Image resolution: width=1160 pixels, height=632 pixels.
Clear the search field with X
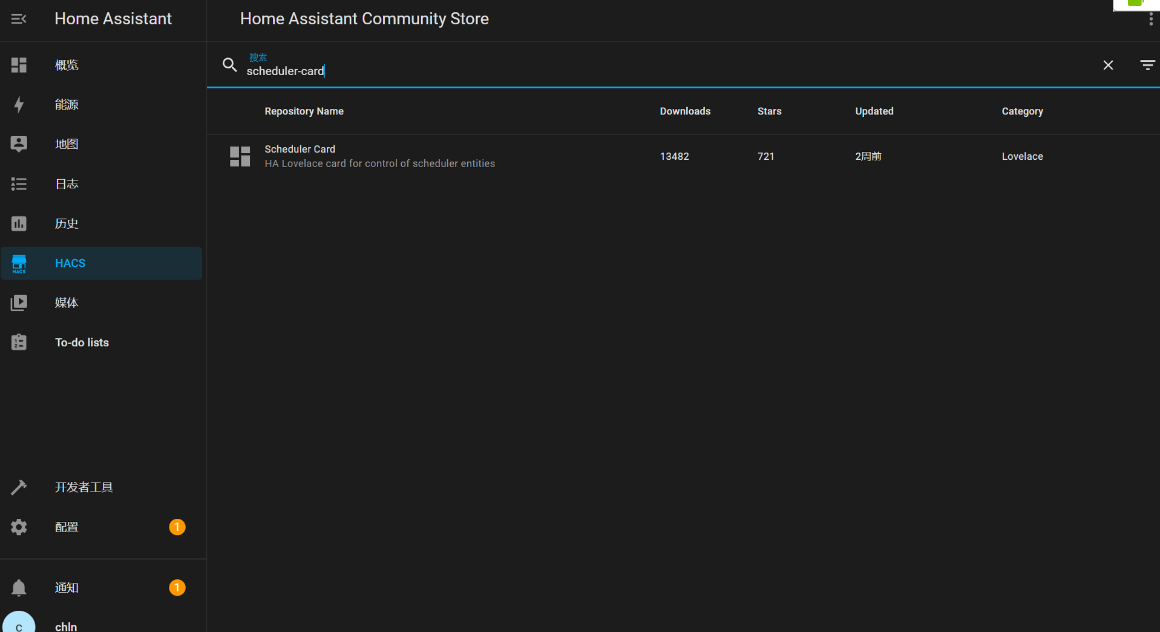[1108, 65]
